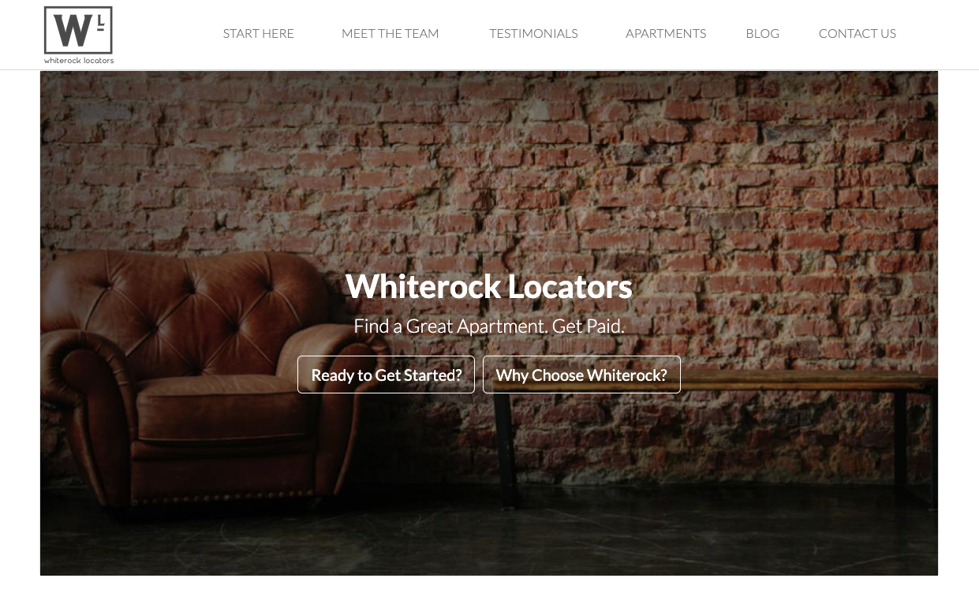Go to MEET THE TEAM page

tap(390, 33)
